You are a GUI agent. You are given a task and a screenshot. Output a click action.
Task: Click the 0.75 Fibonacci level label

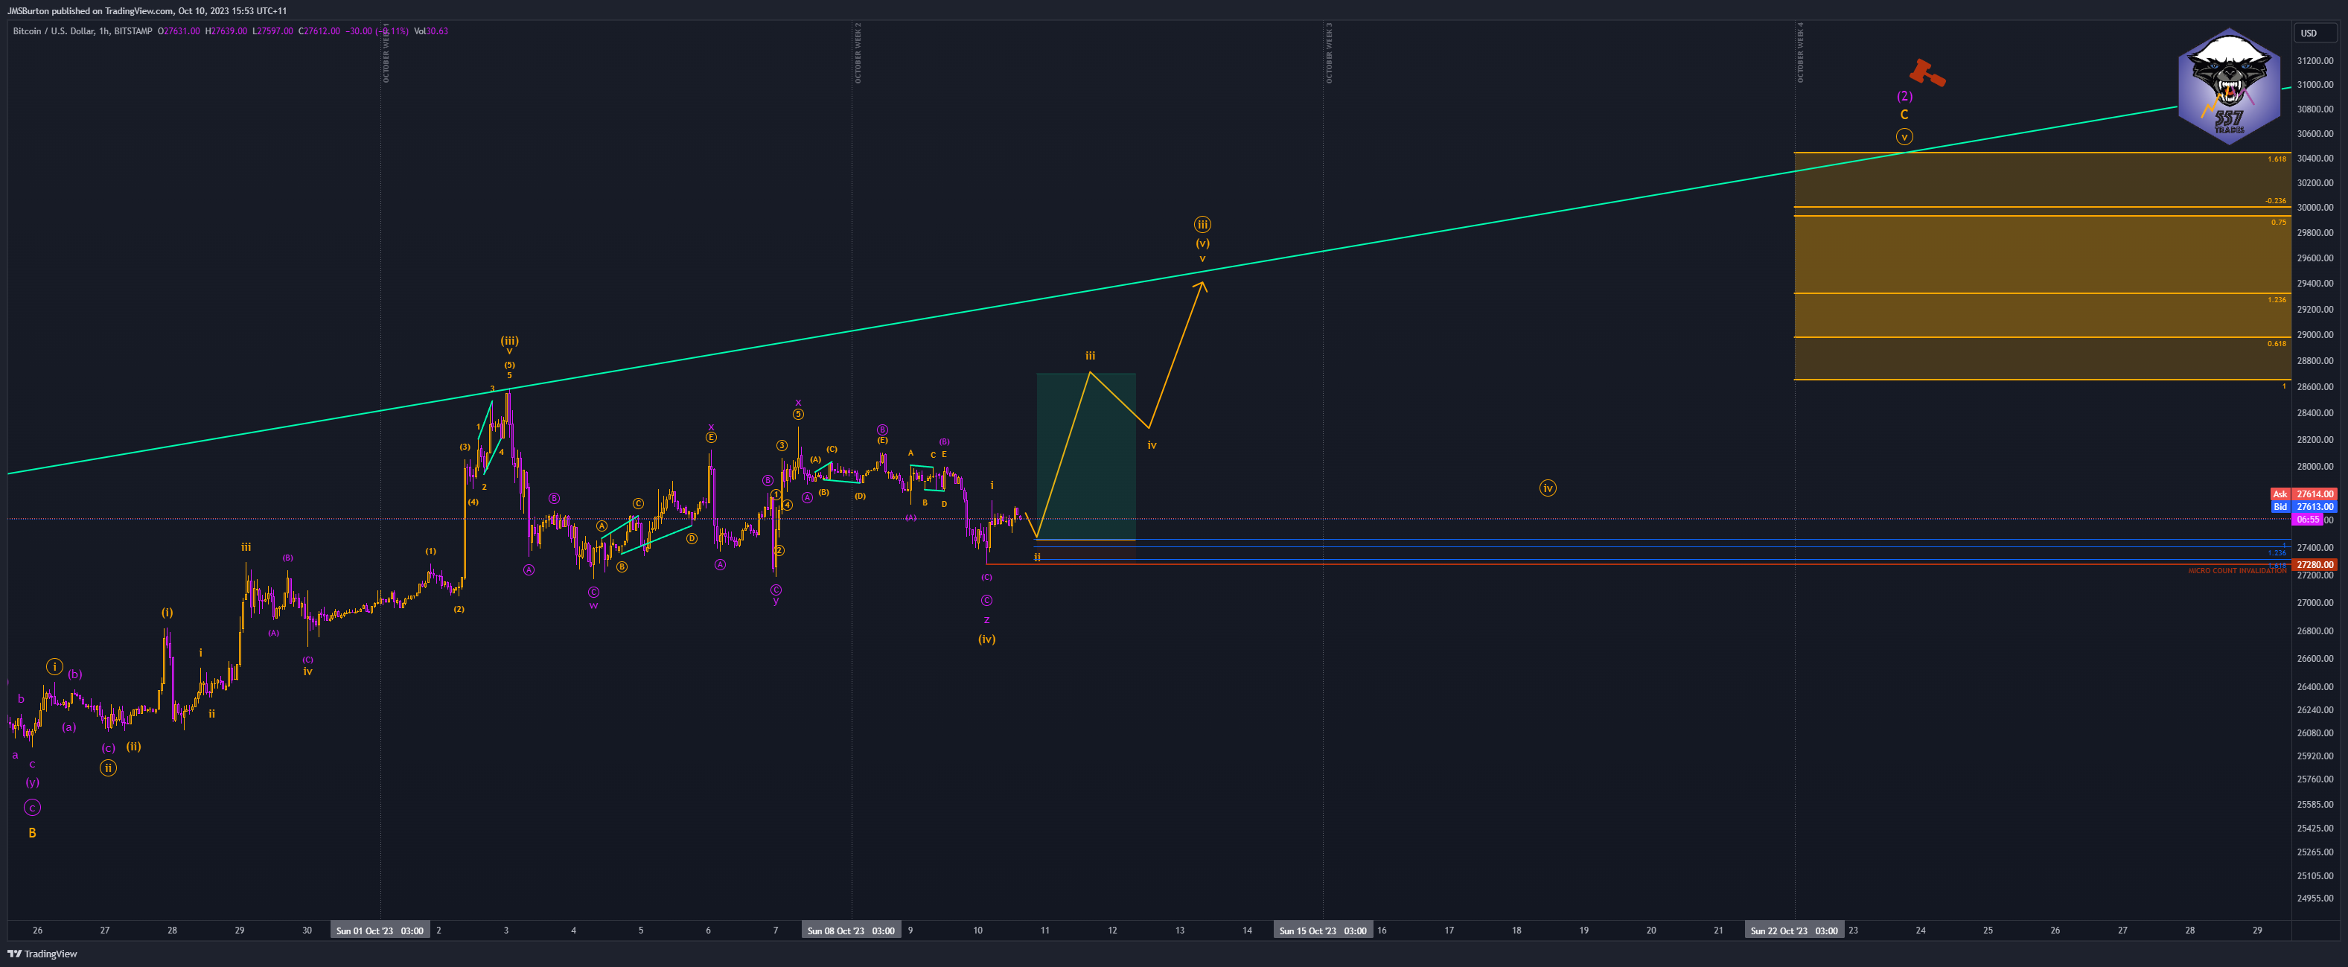(x=2278, y=223)
